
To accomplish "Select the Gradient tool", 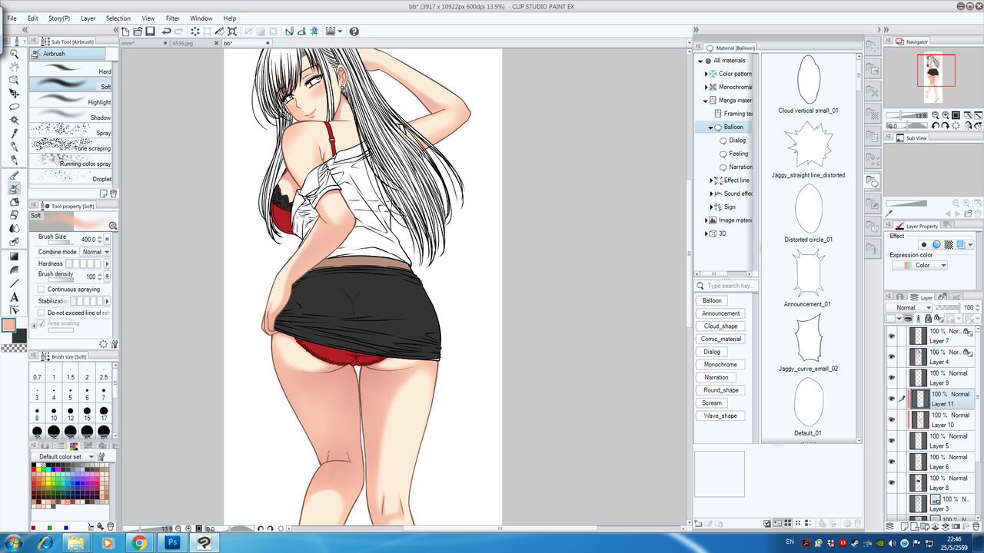I will [14, 257].
